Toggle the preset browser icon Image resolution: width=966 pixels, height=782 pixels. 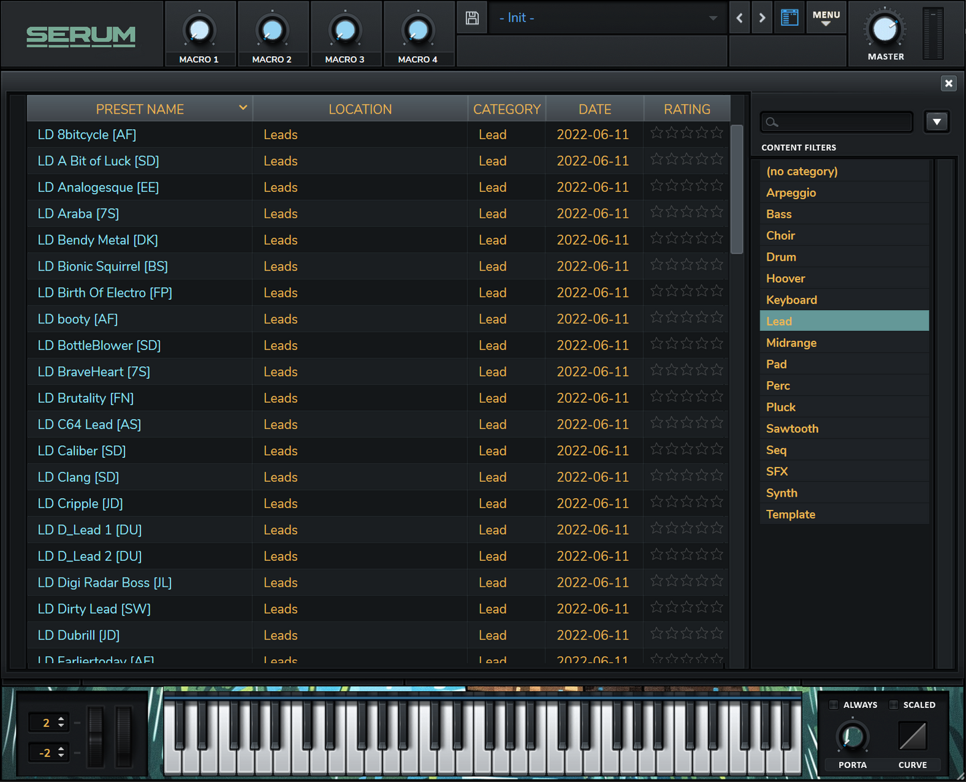pyautogui.click(x=790, y=18)
